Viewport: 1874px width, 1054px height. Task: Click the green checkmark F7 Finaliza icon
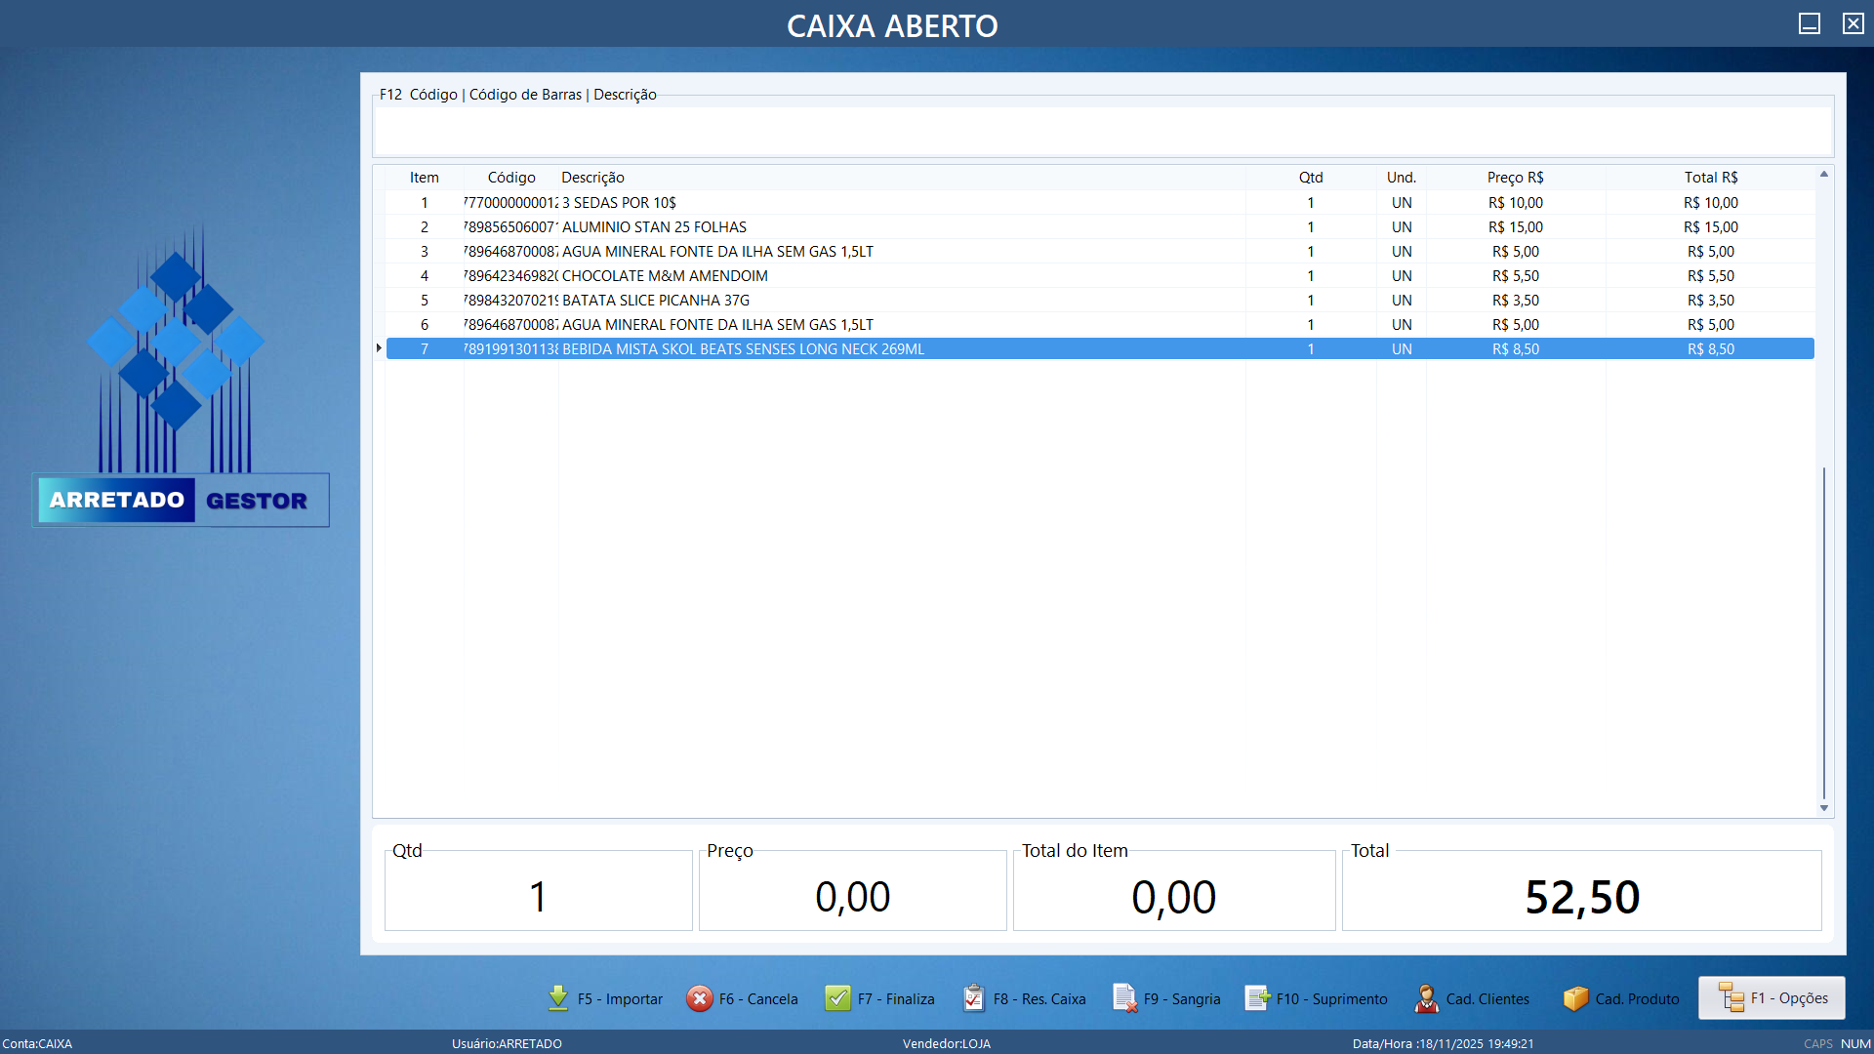[838, 998]
